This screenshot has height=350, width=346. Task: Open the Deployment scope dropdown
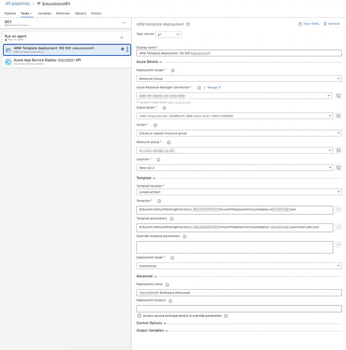coord(239,79)
